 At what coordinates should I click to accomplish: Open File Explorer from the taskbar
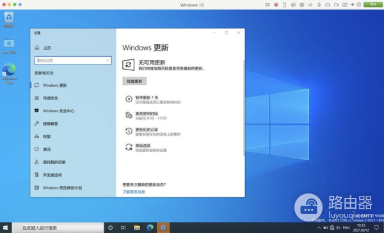tap(137, 228)
